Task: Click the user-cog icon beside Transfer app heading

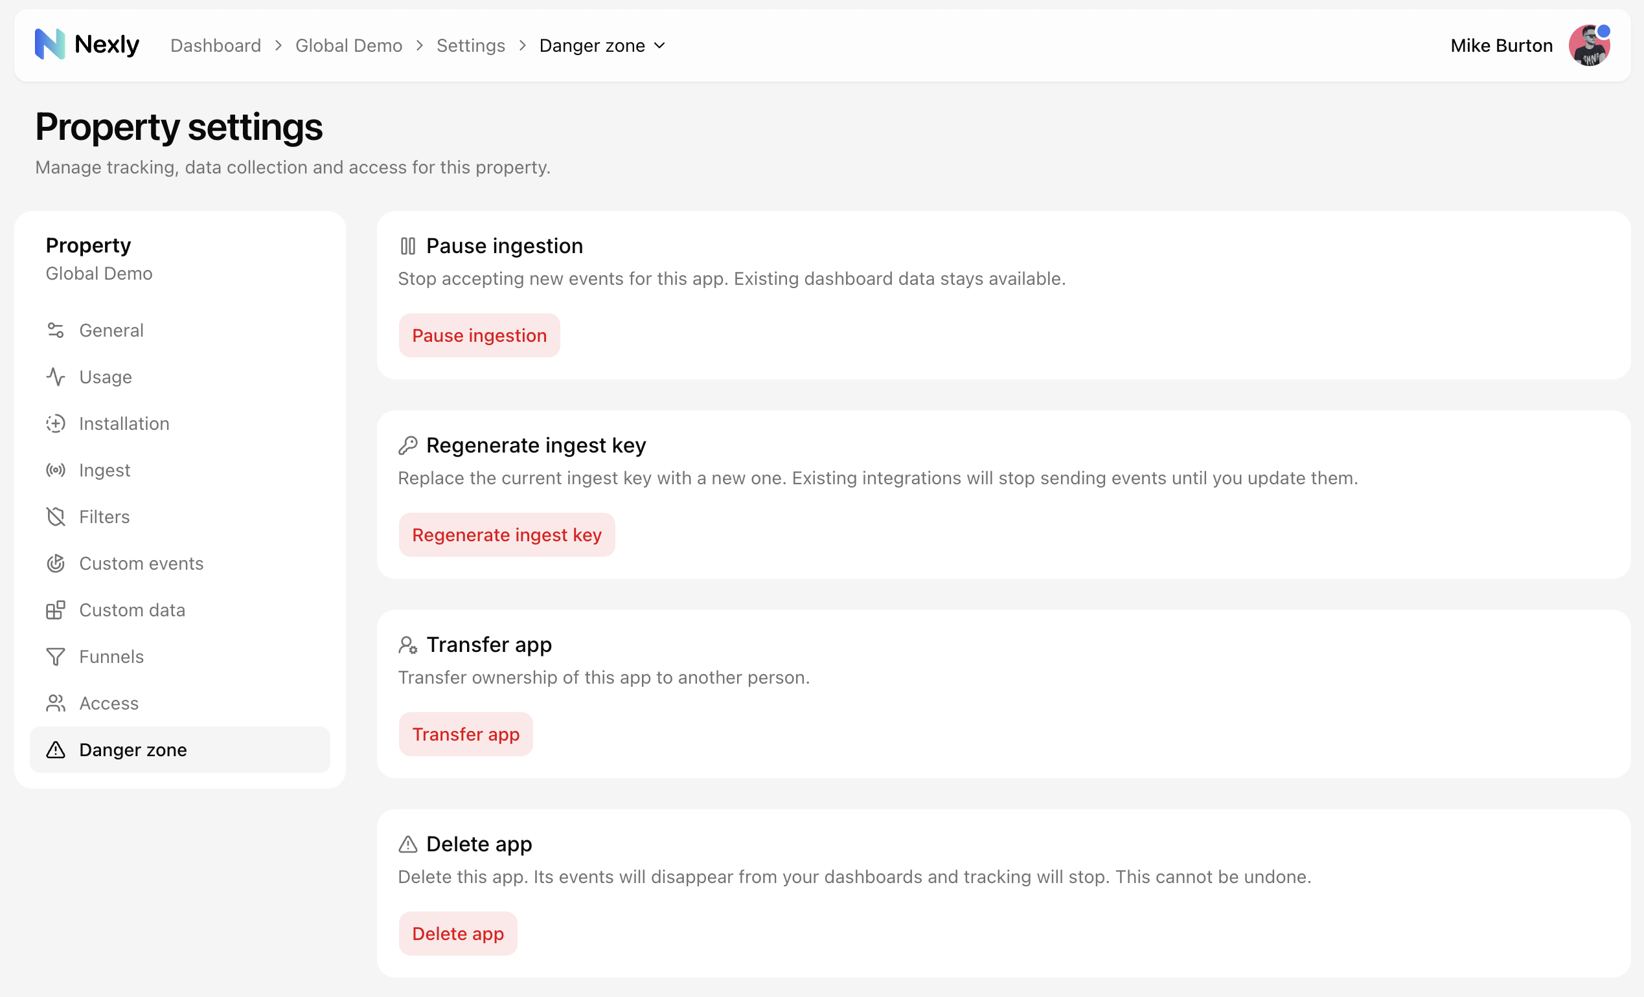Action: coord(407,645)
